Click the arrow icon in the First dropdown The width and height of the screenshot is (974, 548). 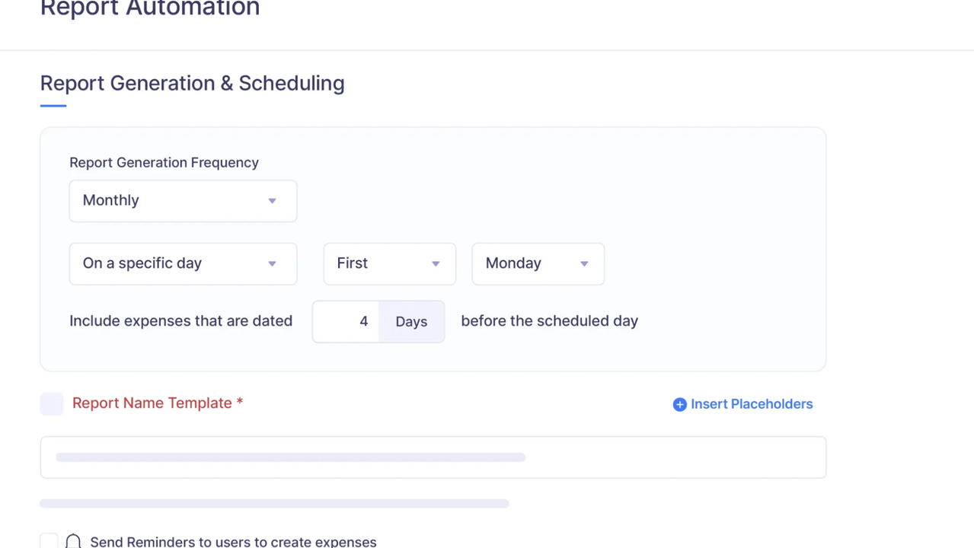436,263
